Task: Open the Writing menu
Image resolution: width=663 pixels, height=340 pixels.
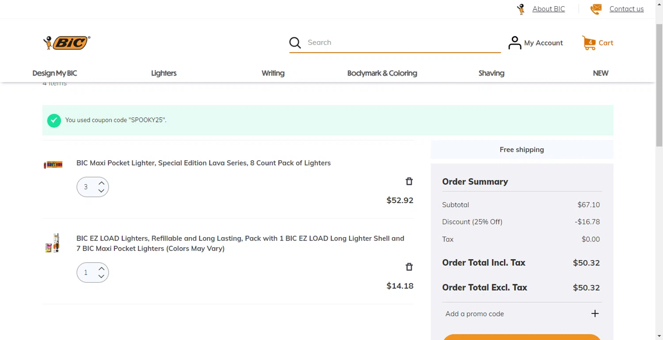Action: click(273, 73)
